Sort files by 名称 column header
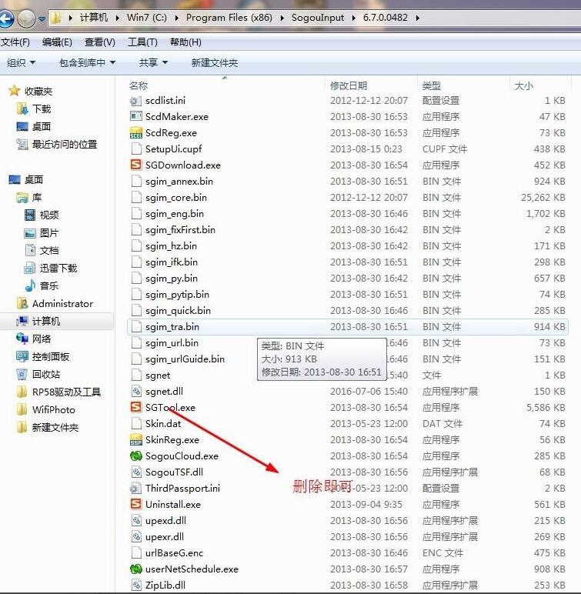This screenshot has width=581, height=594. pos(226,85)
